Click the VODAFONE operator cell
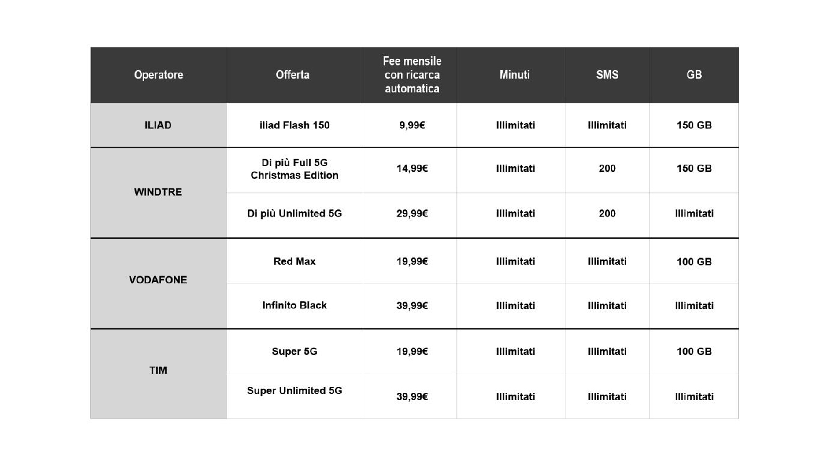This screenshot has height=466, width=829. pyautogui.click(x=158, y=280)
